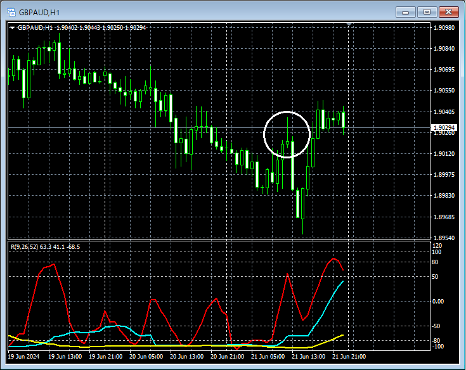Click the 21 Jun 21:00 time label

(x=349, y=356)
